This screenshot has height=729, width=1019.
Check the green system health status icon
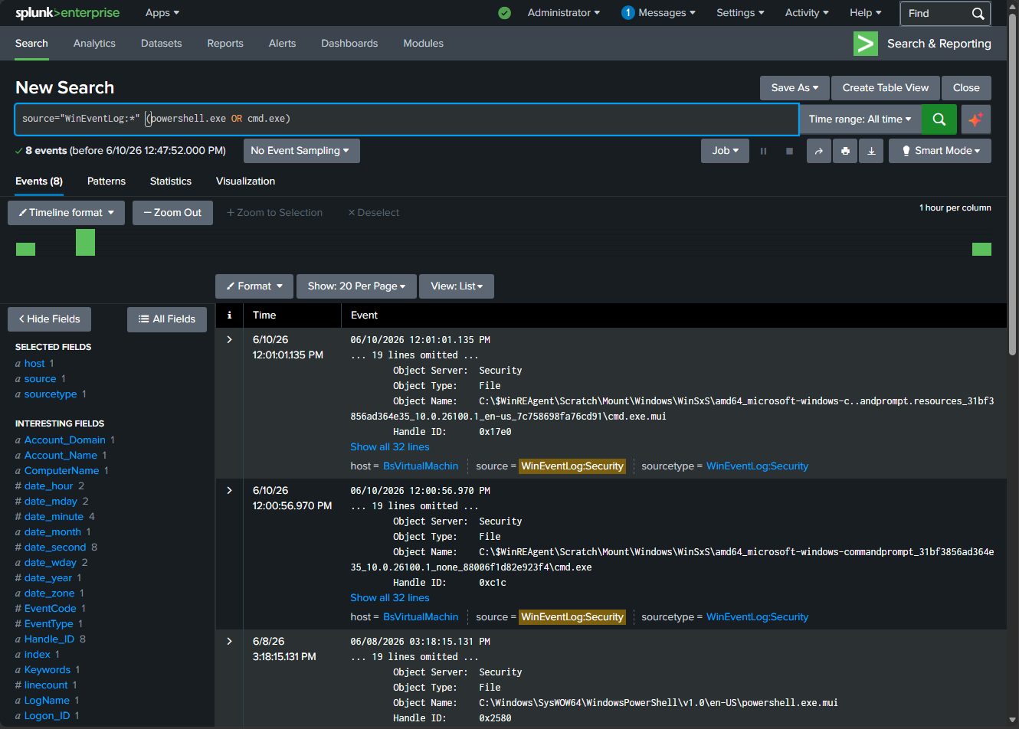pyautogui.click(x=504, y=13)
